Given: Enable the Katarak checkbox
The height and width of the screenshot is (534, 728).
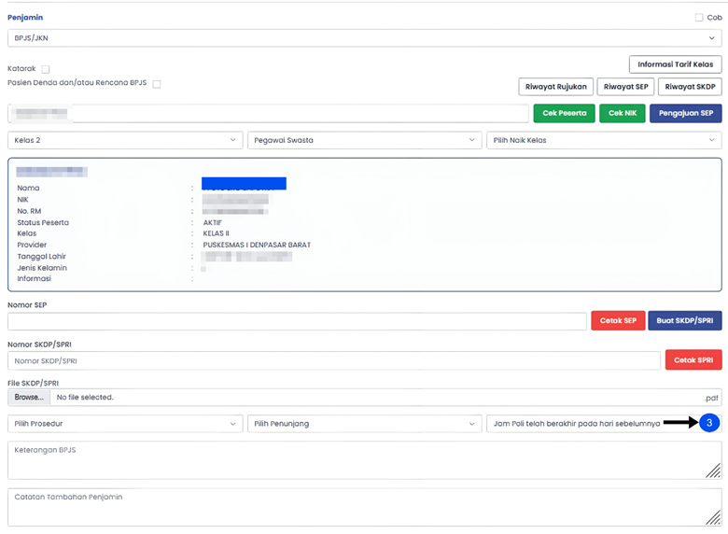Looking at the screenshot, I should click(46, 69).
